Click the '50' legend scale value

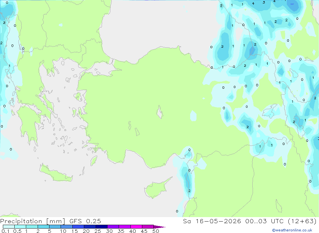(x=156, y=231)
